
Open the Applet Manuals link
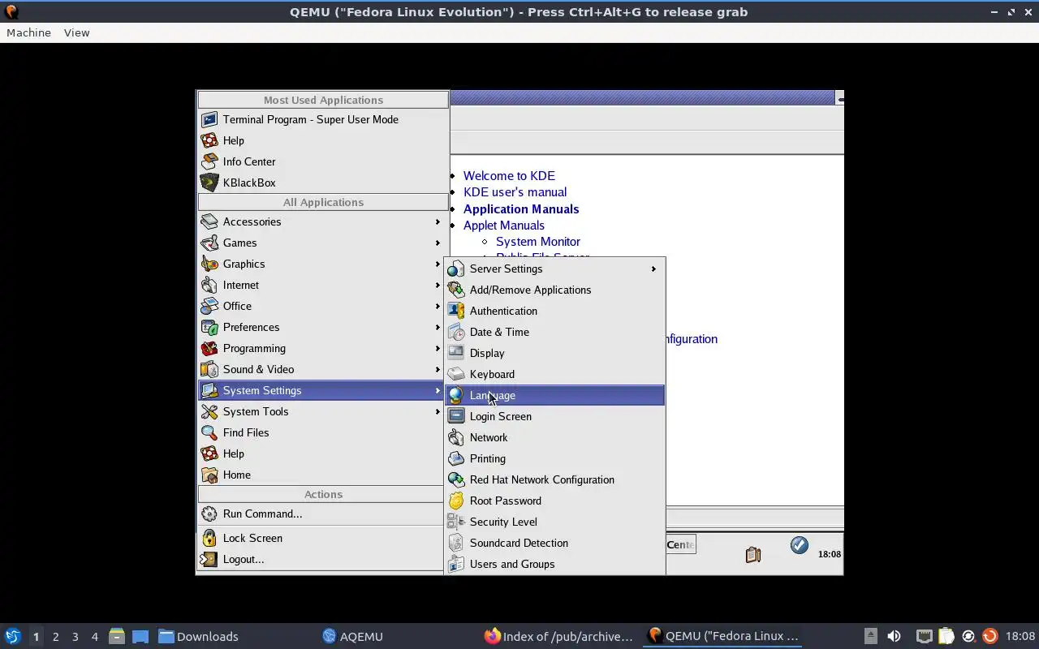(504, 226)
